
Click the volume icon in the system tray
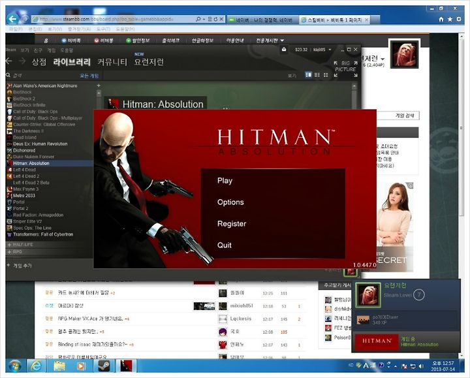click(422, 366)
